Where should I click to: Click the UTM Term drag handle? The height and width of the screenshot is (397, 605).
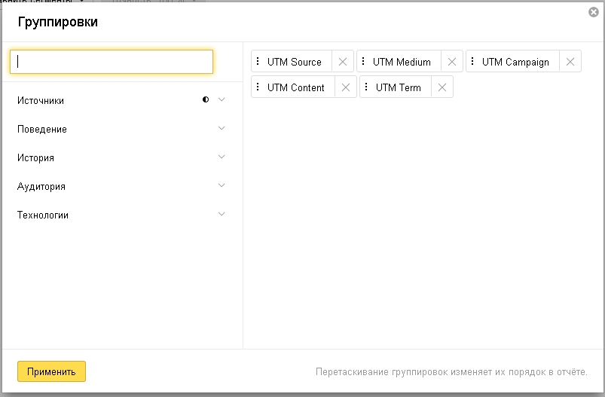coord(367,88)
